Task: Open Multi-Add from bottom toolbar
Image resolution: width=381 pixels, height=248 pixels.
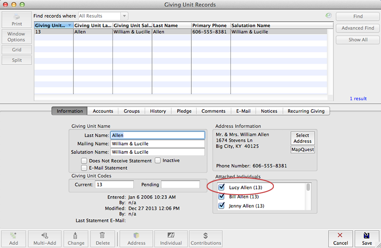Action: 44,238
